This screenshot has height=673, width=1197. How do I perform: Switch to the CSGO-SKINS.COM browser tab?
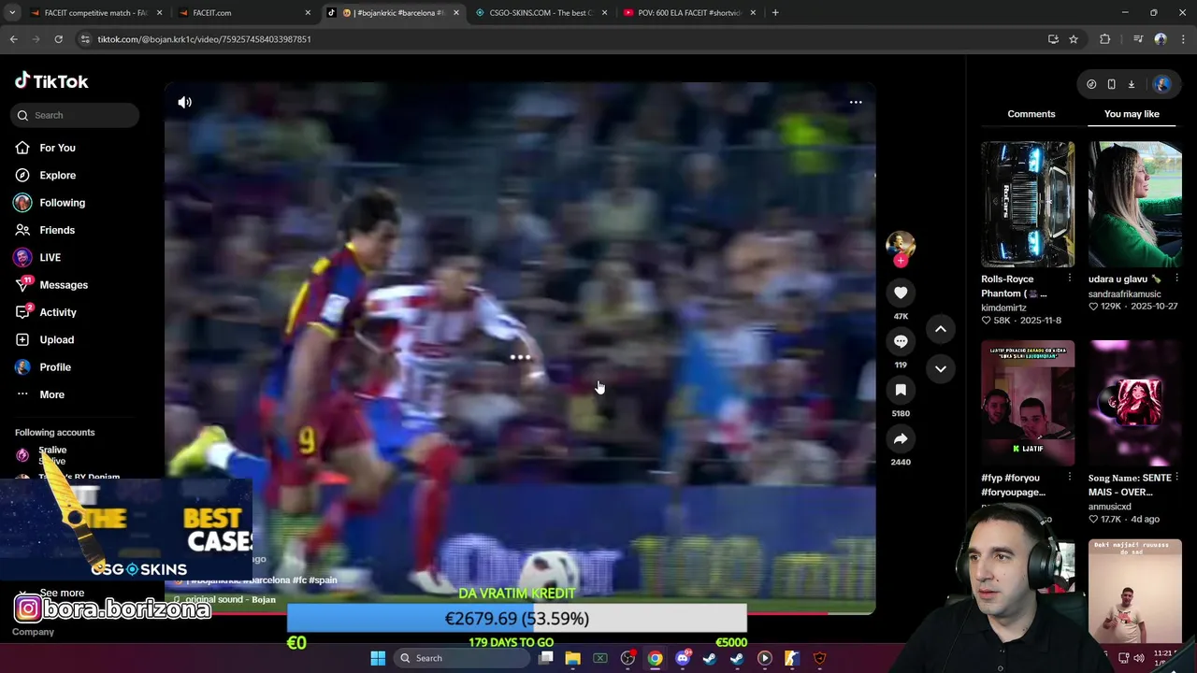tap(542, 13)
